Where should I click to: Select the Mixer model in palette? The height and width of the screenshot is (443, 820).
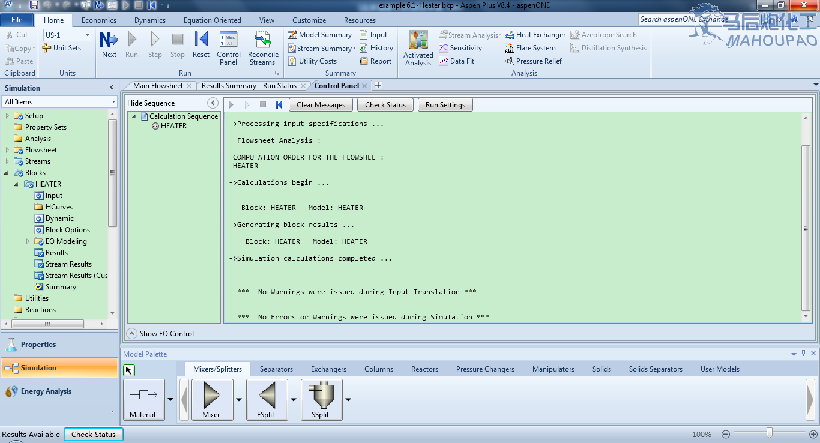click(x=212, y=399)
